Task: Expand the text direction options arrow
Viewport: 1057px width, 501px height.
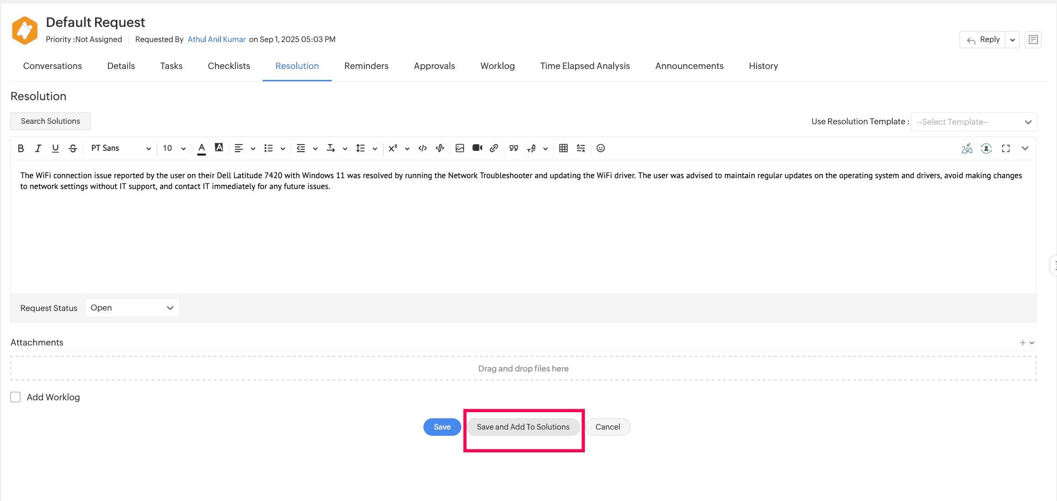Action: point(345,149)
